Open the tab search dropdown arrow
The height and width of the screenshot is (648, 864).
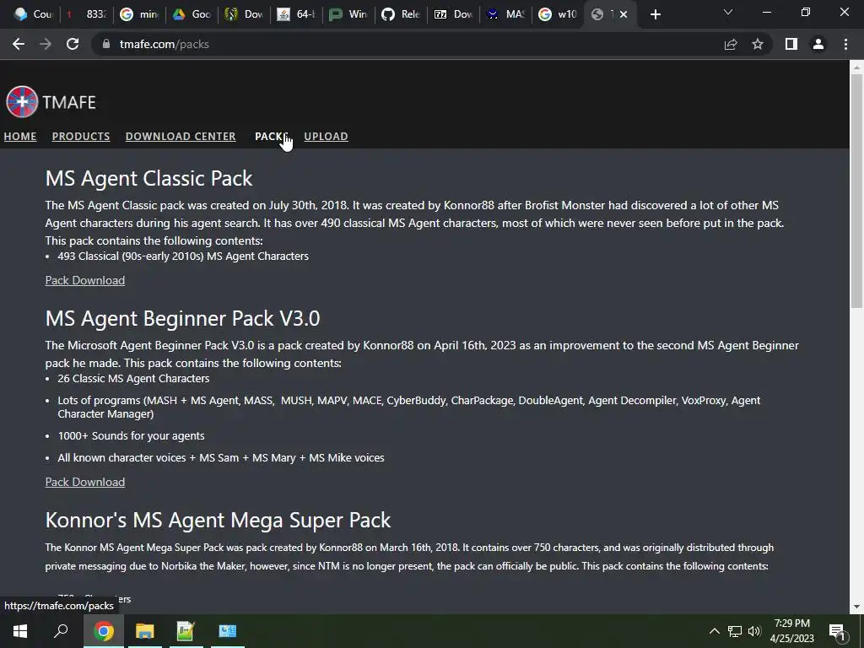point(728,12)
